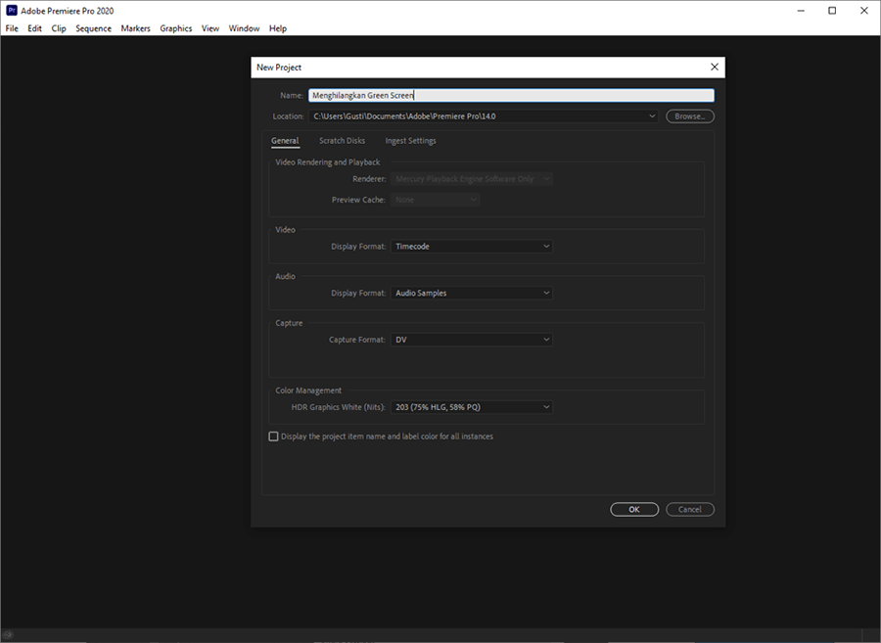Screen dimensions: 881x643
Task: Switch to the Ingest Settings tab
Action: (411, 141)
